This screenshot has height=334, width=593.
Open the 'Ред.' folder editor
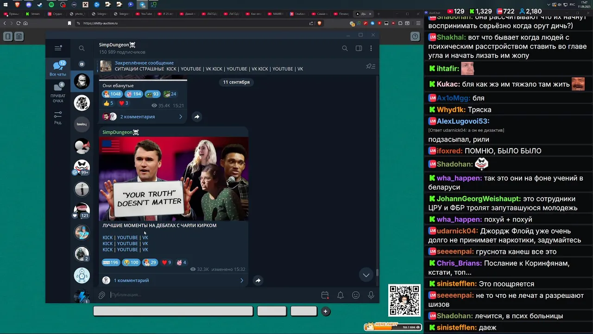coord(58,118)
